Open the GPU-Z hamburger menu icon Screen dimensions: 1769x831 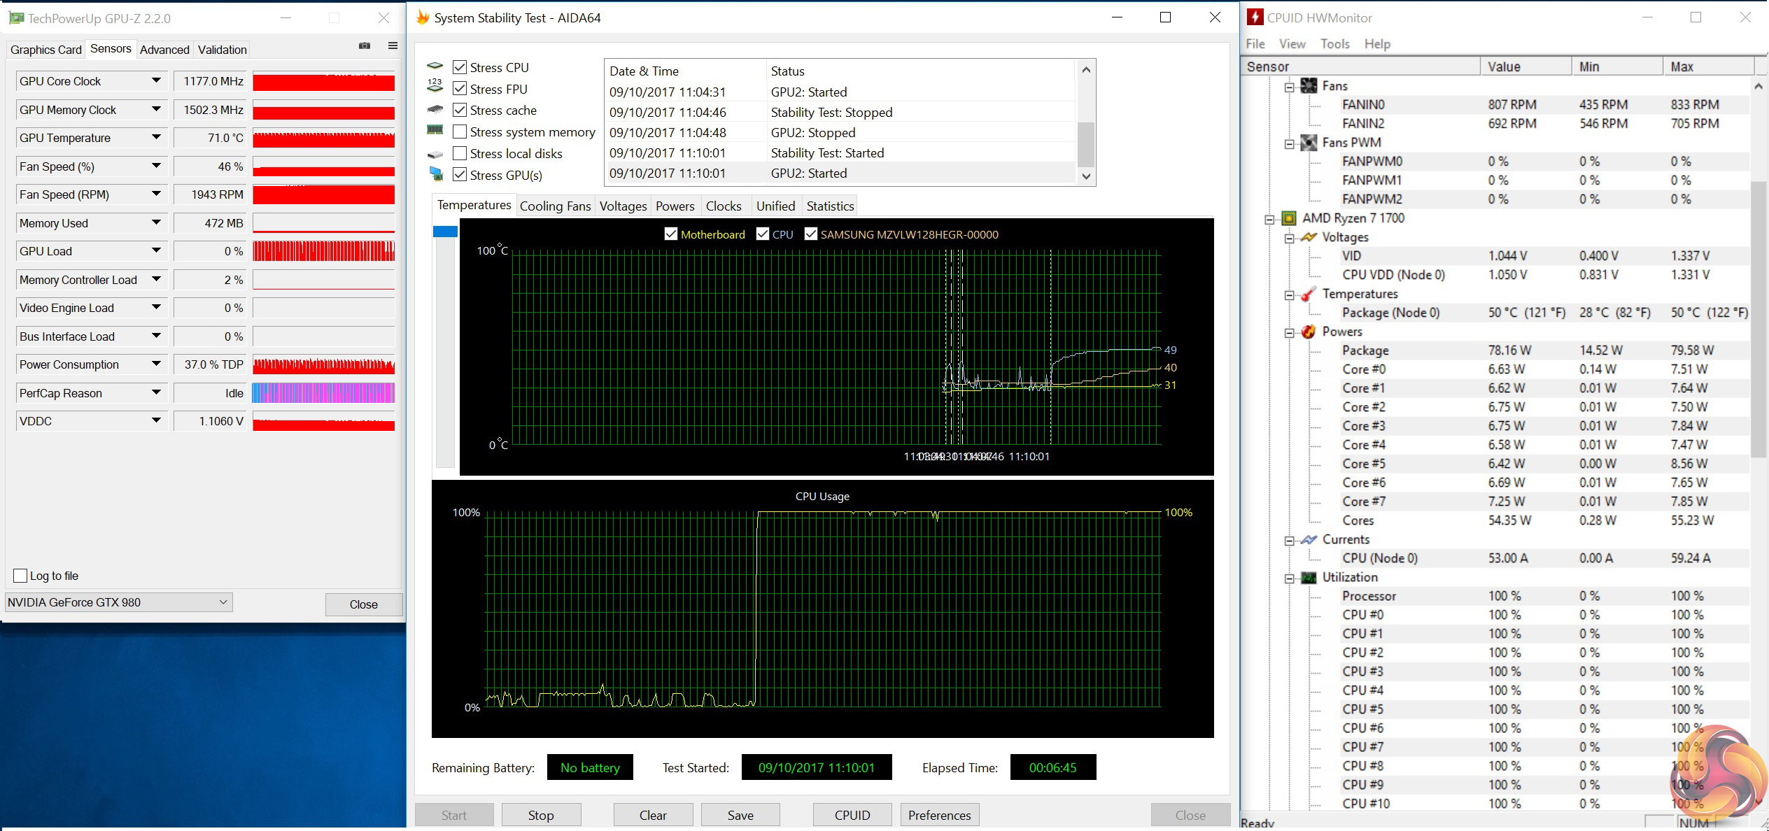coord(393,46)
